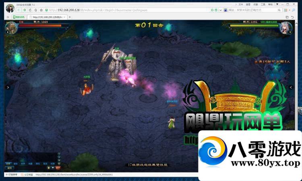
Task: Open the 工具 menu
Action: click(263, 4)
